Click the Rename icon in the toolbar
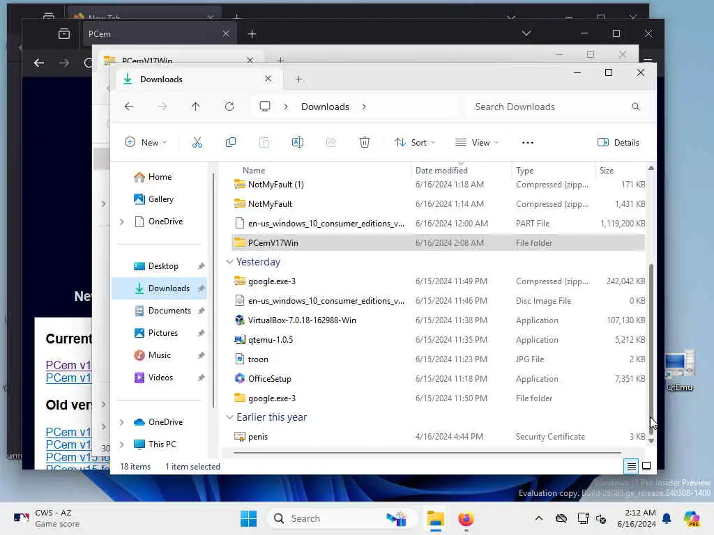Image resolution: width=714 pixels, height=535 pixels. click(297, 142)
